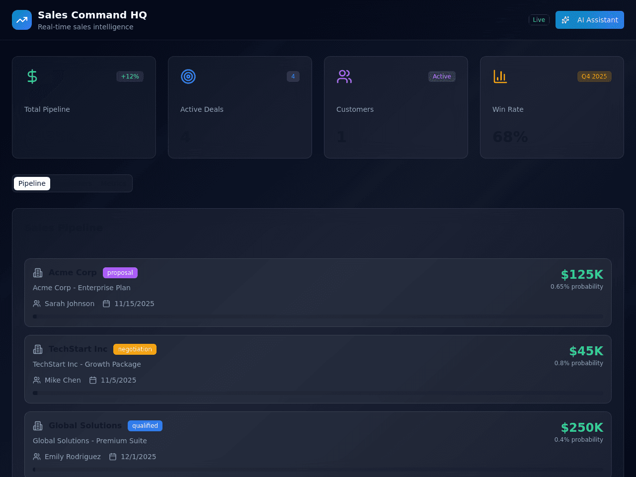Click the Win Rate label
Image resolution: width=636 pixels, height=477 pixels.
pos(508,109)
